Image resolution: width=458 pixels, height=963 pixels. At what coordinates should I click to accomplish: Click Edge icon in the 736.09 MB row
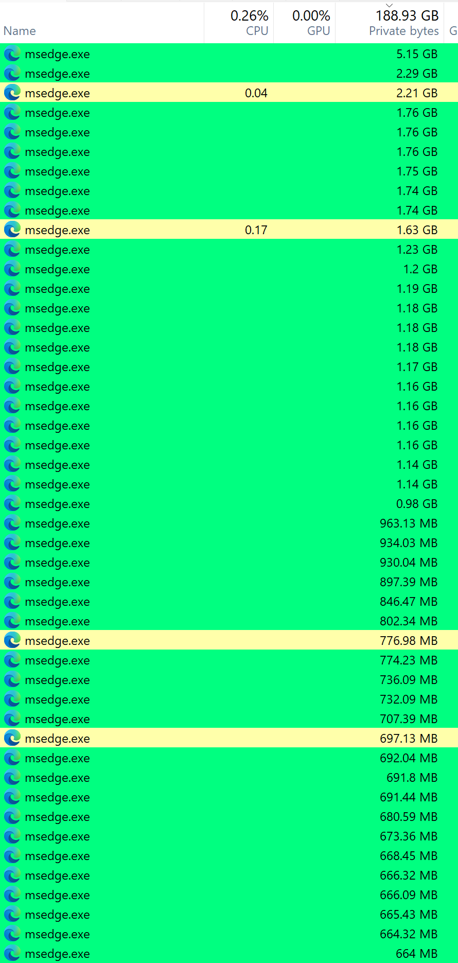[x=12, y=680]
